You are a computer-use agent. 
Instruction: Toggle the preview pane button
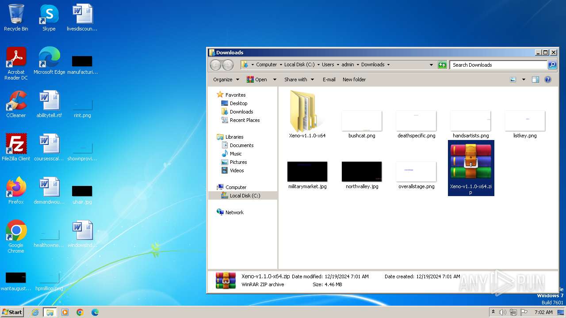point(535,79)
